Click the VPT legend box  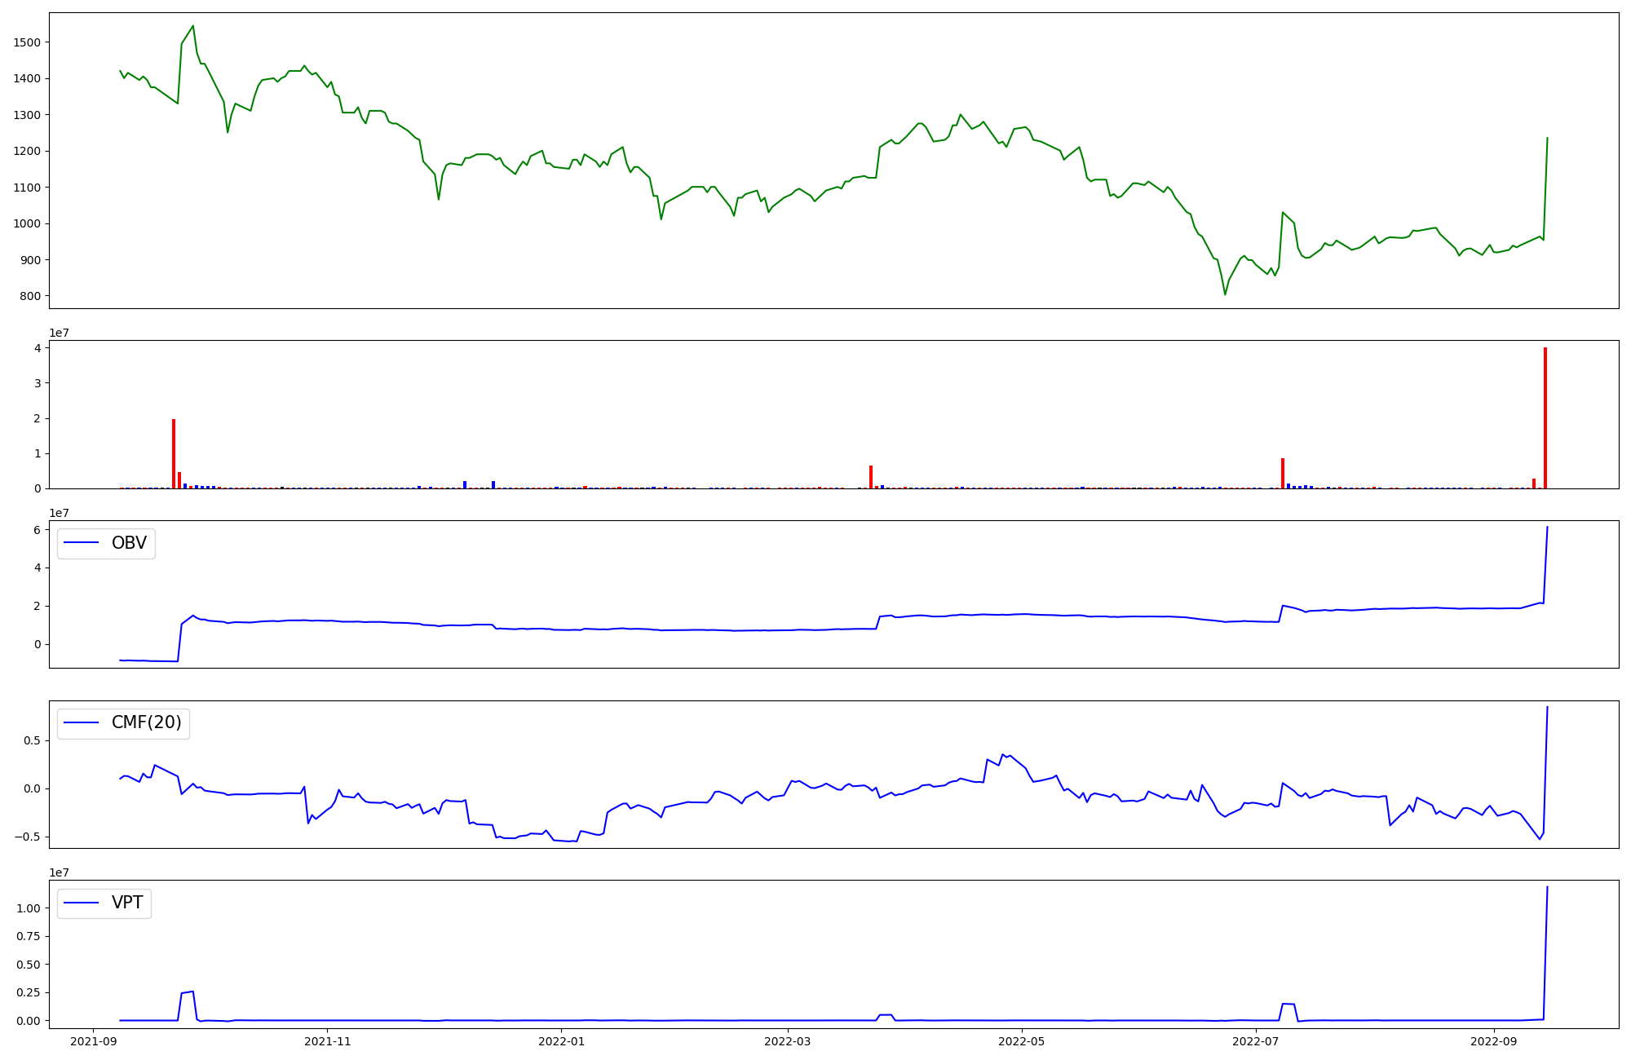(104, 903)
